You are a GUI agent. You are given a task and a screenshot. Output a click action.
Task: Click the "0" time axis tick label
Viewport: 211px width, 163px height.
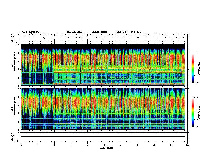pos(21,145)
